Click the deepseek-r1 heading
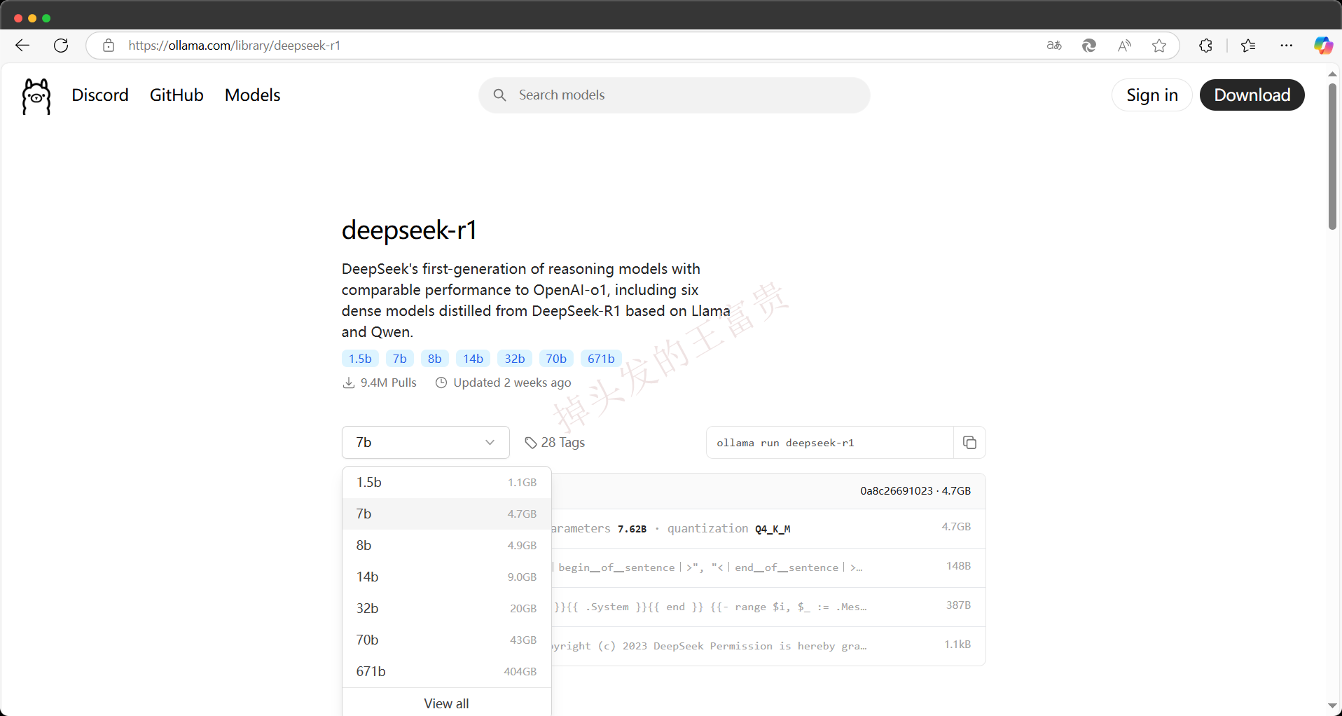The image size is (1342, 716). (x=410, y=230)
